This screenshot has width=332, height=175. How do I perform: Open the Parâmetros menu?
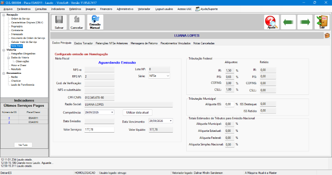click(x=24, y=9)
